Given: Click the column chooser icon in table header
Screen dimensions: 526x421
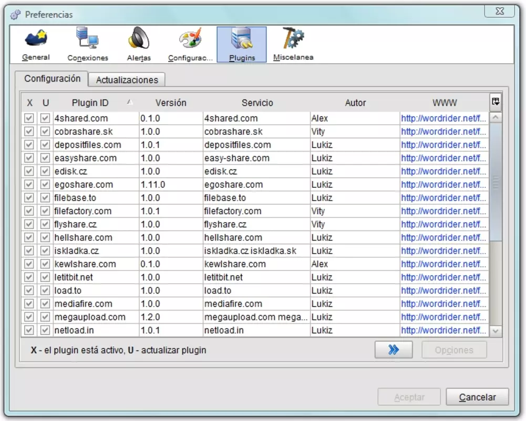Looking at the screenshot, I should pos(496,102).
